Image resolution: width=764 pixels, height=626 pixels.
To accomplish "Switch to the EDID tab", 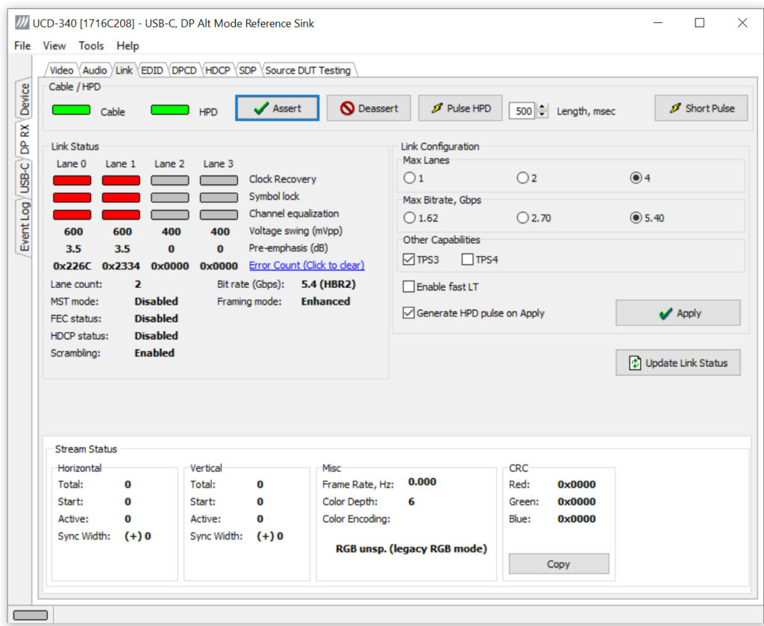I will pos(151,69).
